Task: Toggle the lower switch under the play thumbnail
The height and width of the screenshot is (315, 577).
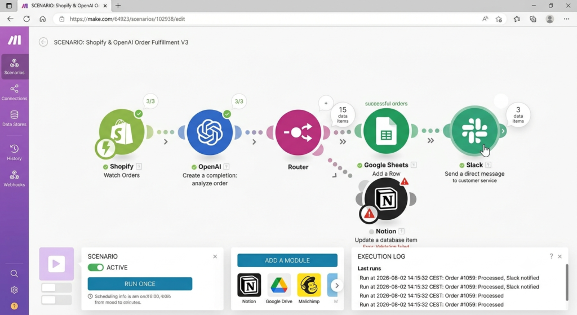Action: point(56,300)
